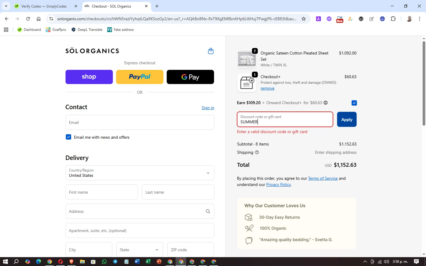Reload the checkout page
Screen dimensions: 426x266
(28, 19)
